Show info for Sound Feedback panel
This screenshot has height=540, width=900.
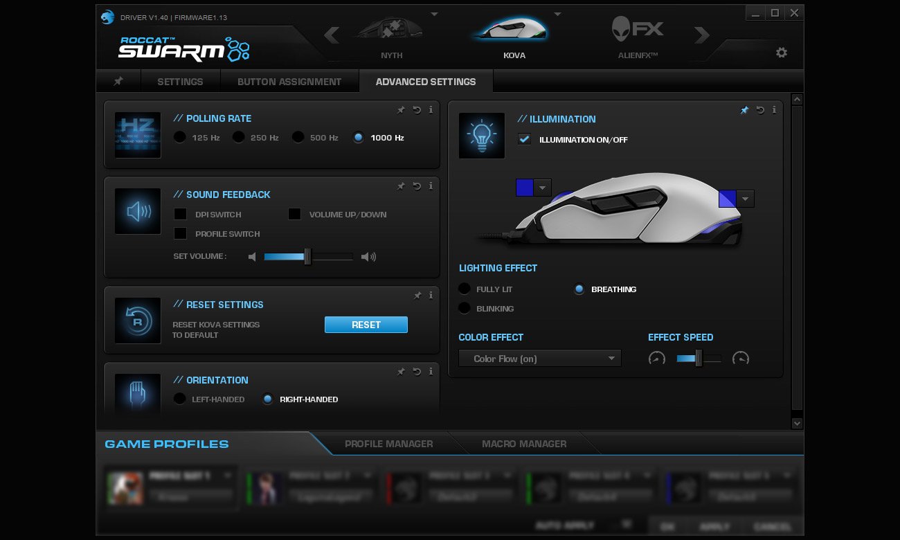pos(431,186)
